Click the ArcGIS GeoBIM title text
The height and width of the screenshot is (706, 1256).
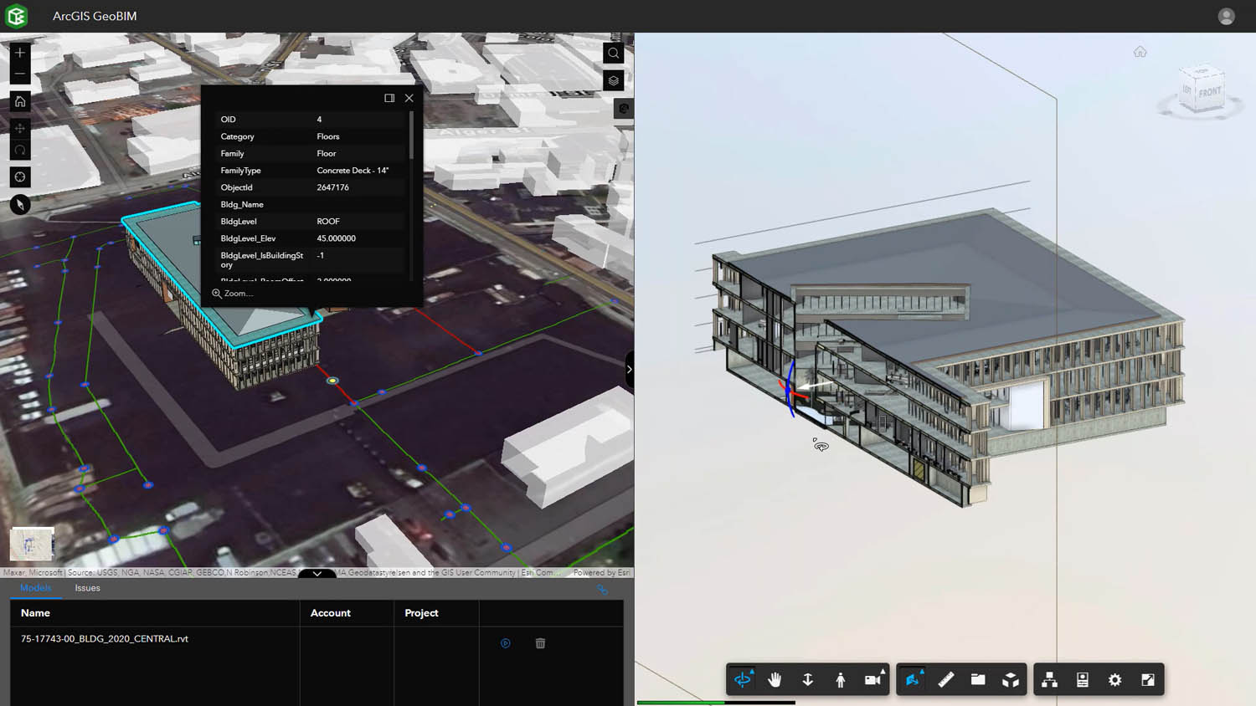point(95,16)
